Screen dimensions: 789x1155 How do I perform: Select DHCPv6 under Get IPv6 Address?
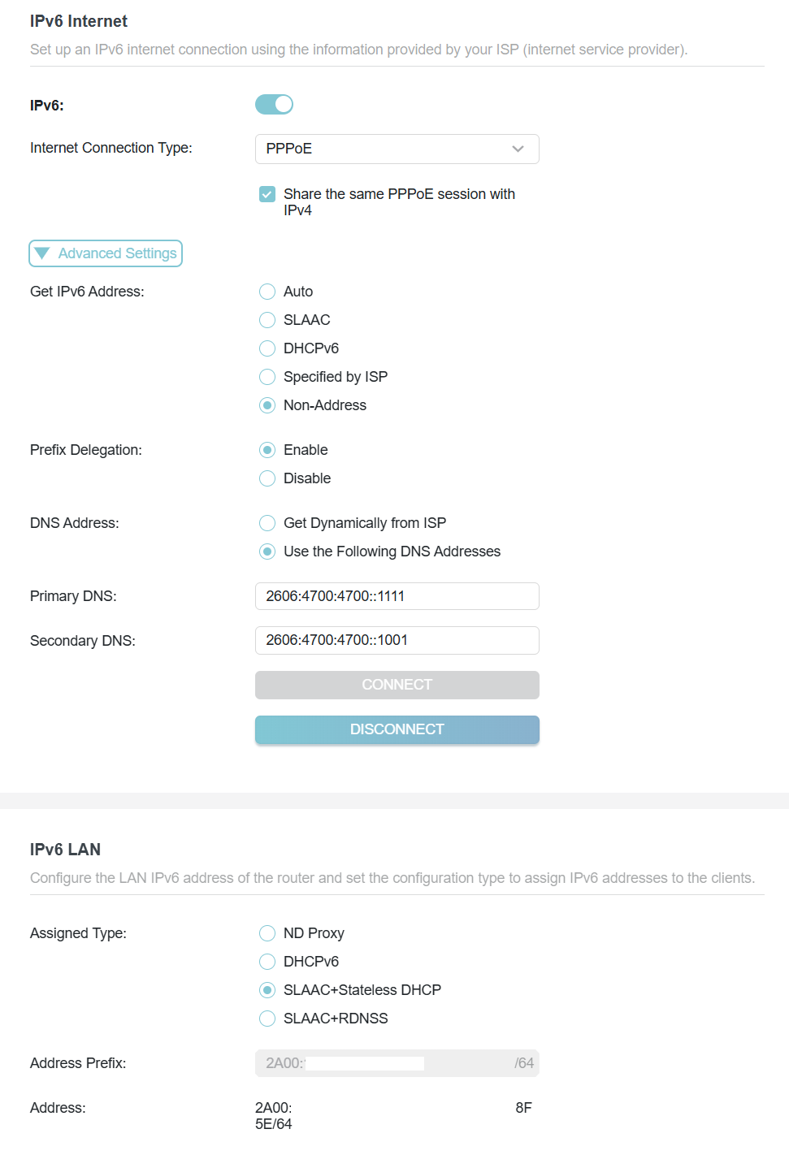point(267,348)
